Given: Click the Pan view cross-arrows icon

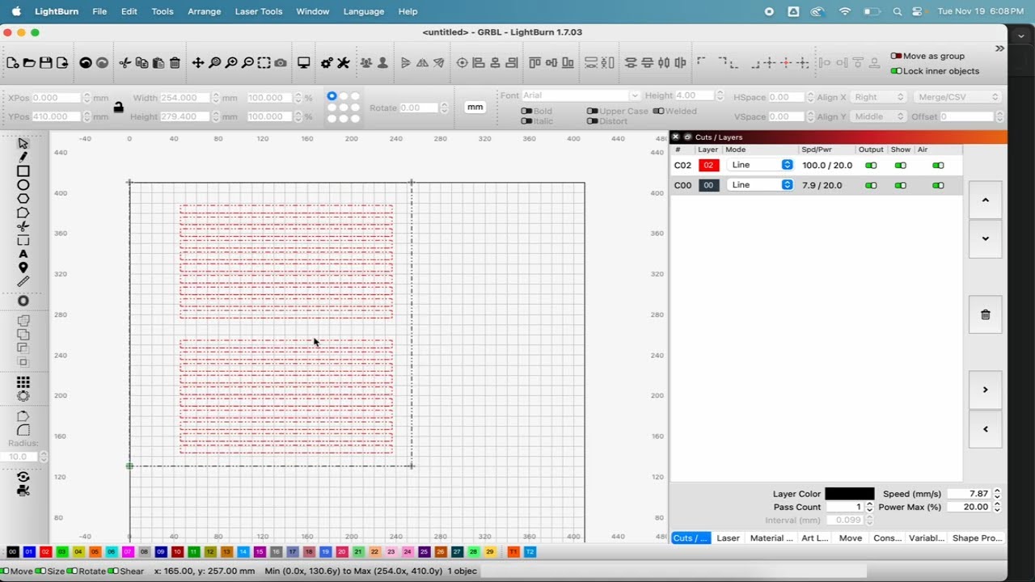Looking at the screenshot, I should pos(198,63).
